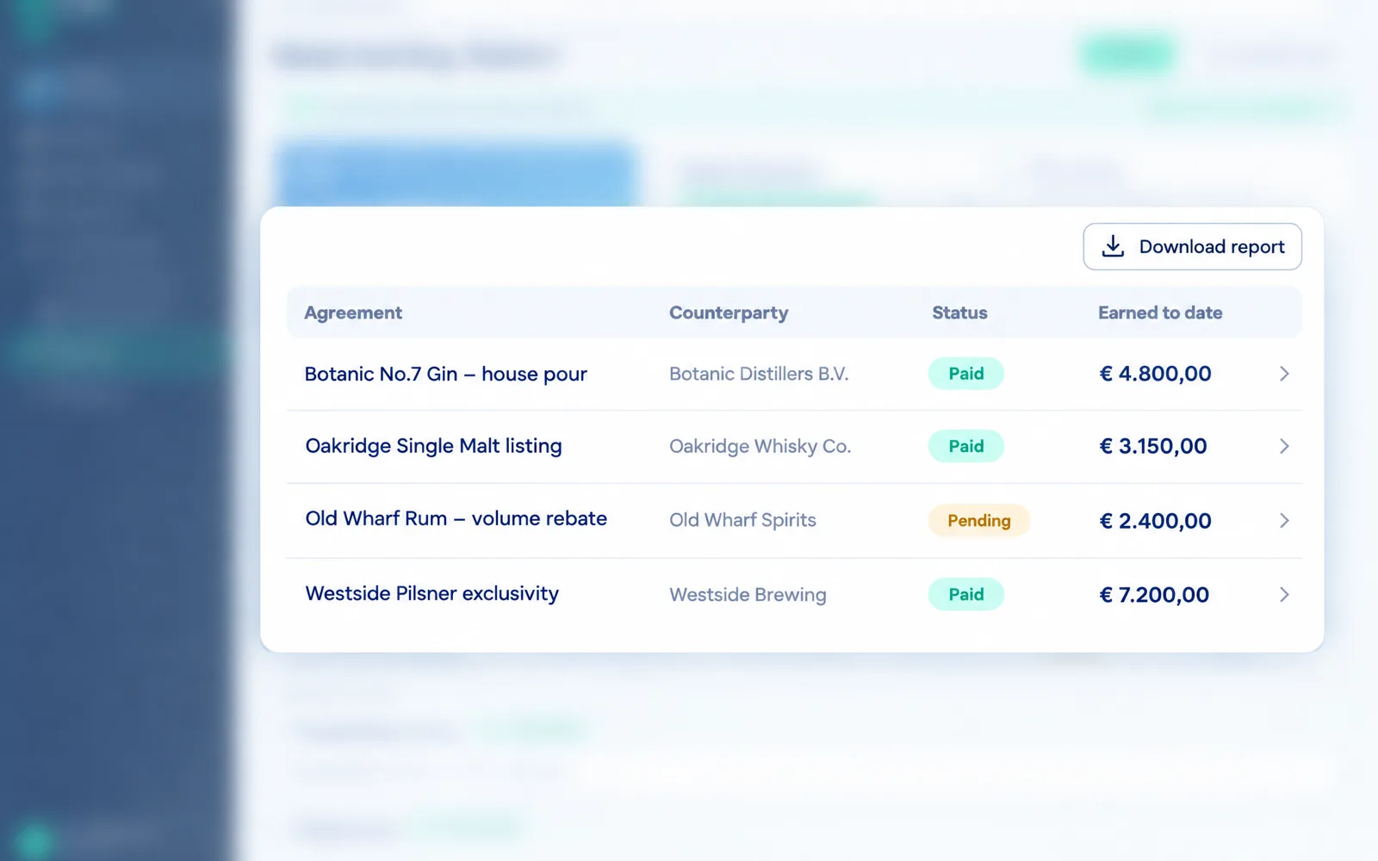Select the Agreement column header
The image size is (1378, 861).
click(353, 313)
